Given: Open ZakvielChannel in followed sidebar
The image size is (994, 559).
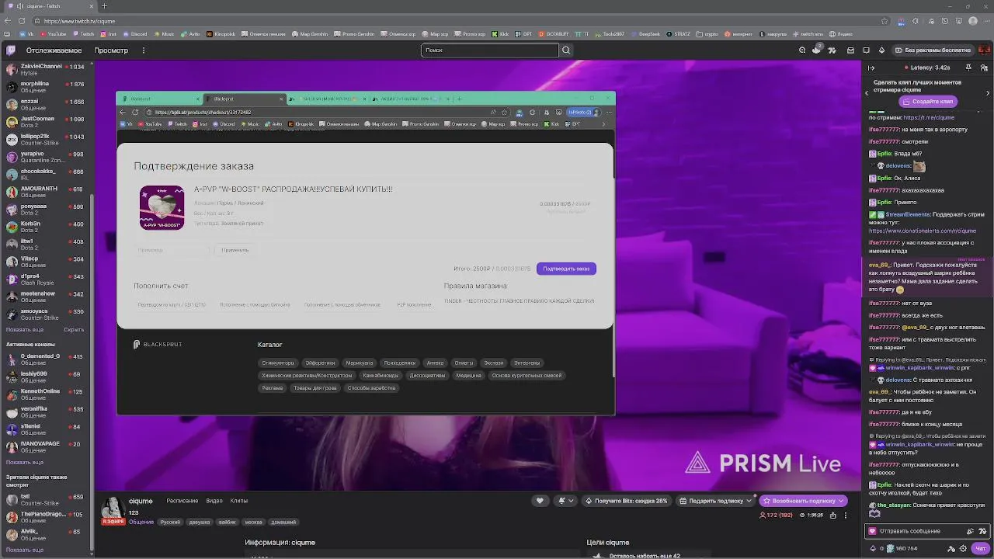Looking at the screenshot, I should [x=45, y=69].
